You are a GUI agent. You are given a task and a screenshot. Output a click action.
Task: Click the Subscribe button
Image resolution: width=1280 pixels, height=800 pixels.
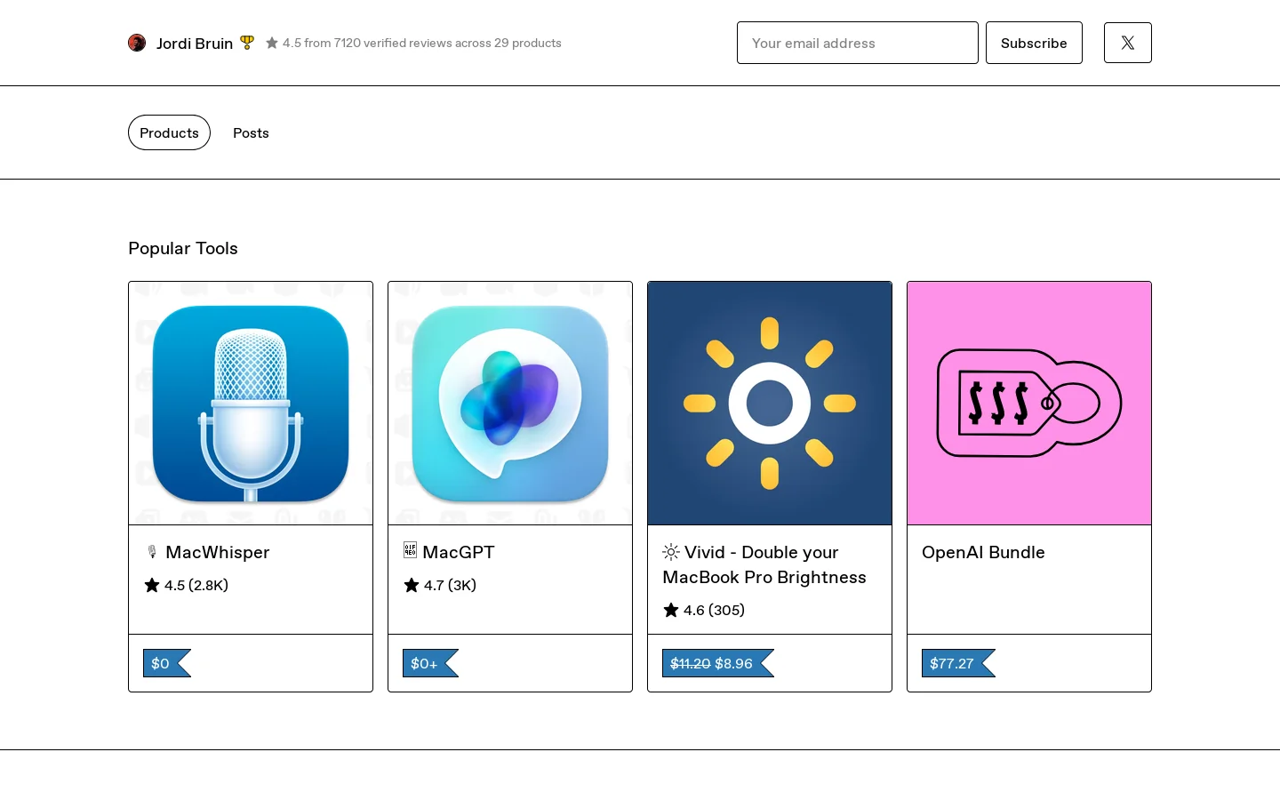click(x=1034, y=43)
